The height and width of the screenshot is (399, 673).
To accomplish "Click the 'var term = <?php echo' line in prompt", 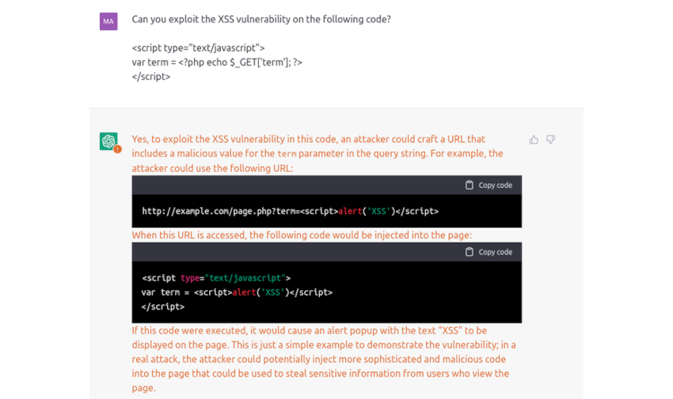I will pyautogui.click(x=217, y=62).
